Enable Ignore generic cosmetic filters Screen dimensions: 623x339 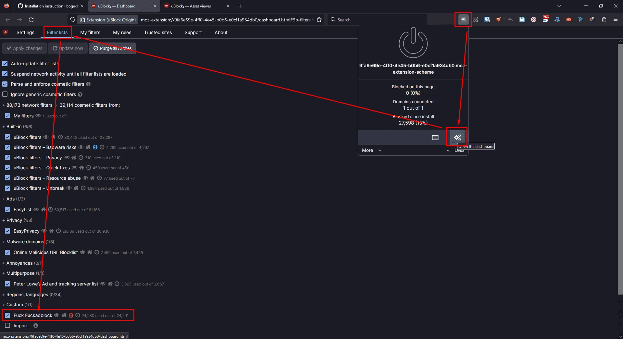coord(5,94)
